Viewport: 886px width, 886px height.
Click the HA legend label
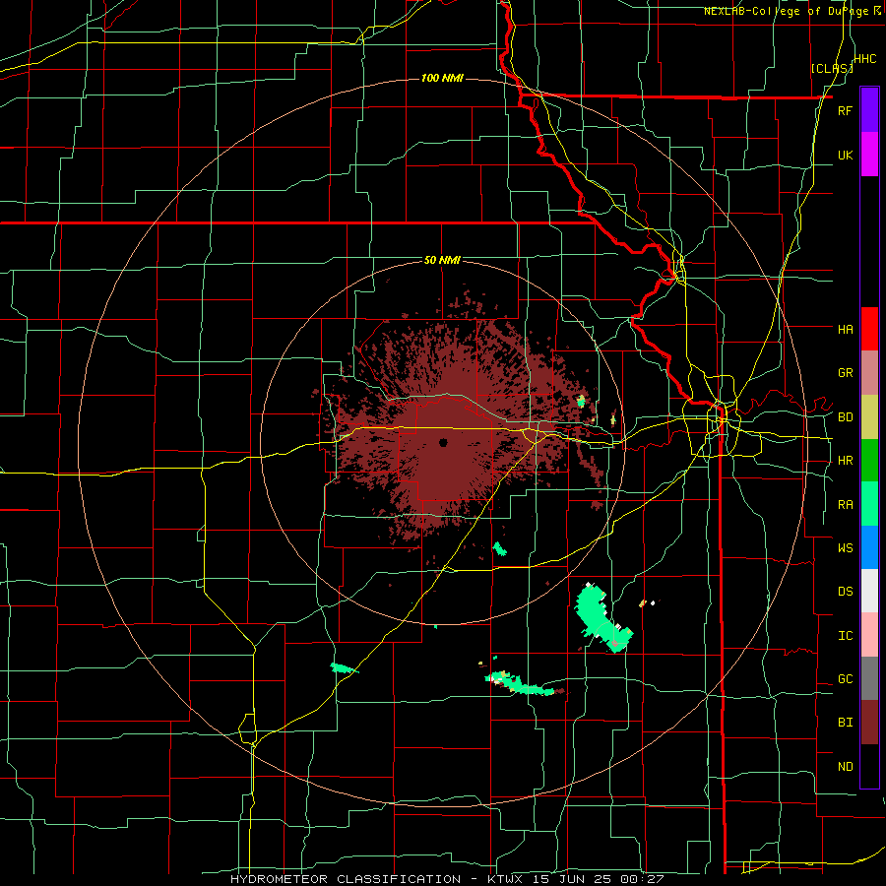point(845,330)
